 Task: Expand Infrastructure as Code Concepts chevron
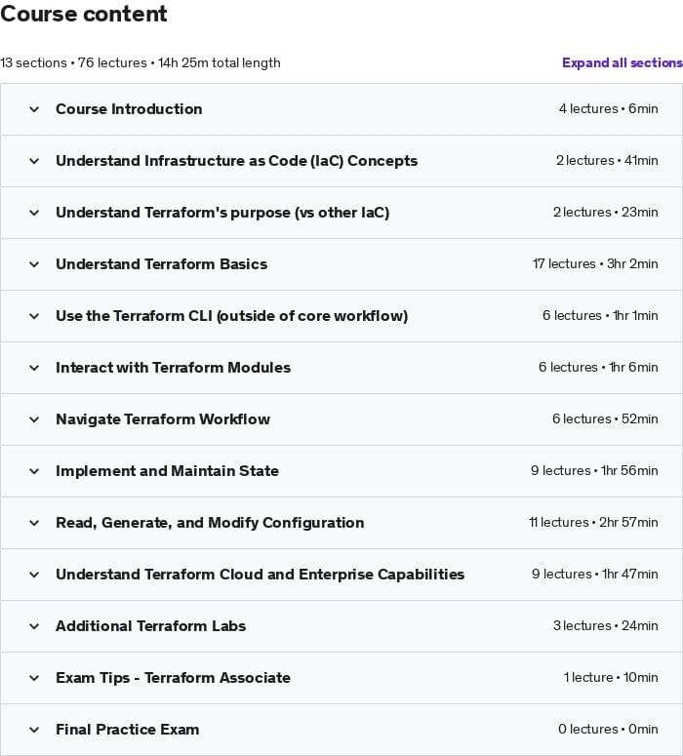coord(34,161)
